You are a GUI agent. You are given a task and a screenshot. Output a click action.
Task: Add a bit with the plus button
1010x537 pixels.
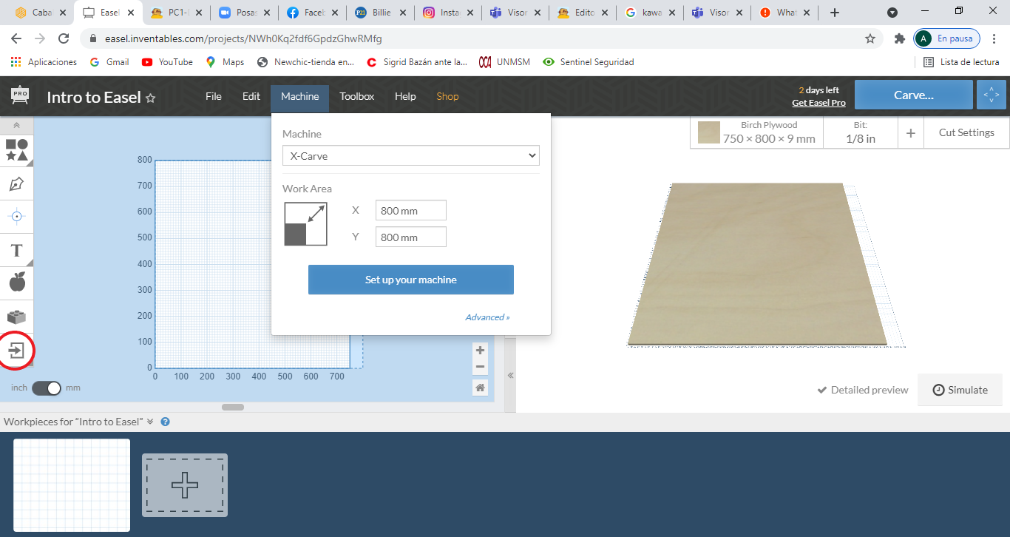click(911, 133)
